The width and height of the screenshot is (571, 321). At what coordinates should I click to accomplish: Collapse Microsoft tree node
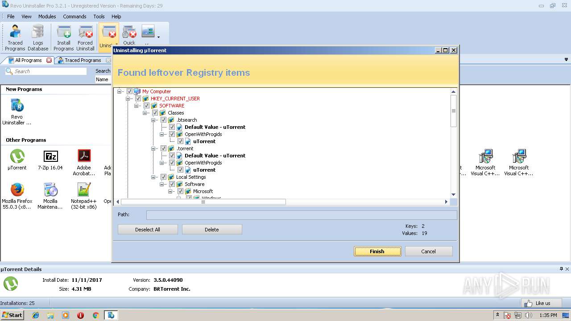[x=170, y=191]
